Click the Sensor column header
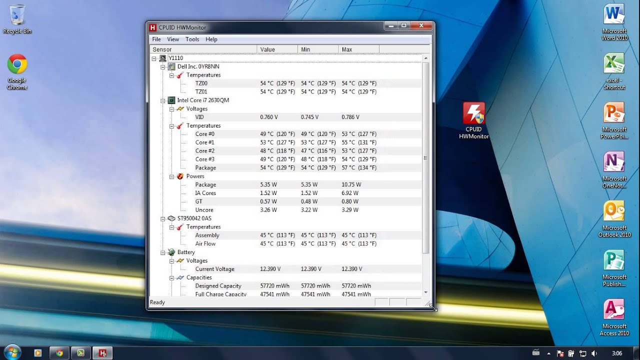Viewport: 640px width, 360px height. click(203, 49)
